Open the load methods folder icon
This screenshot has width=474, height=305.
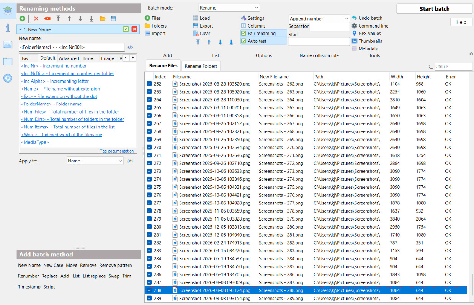(102, 18)
